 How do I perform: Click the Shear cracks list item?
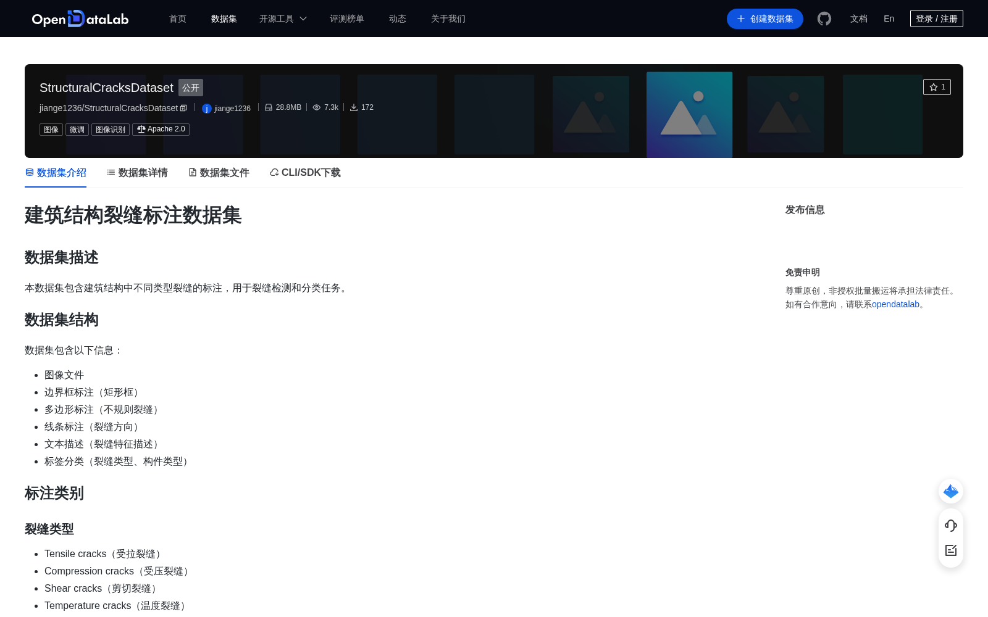102,589
